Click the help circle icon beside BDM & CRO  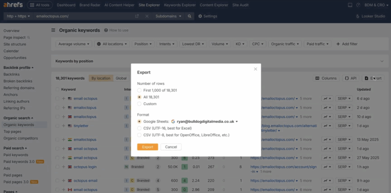358,5
